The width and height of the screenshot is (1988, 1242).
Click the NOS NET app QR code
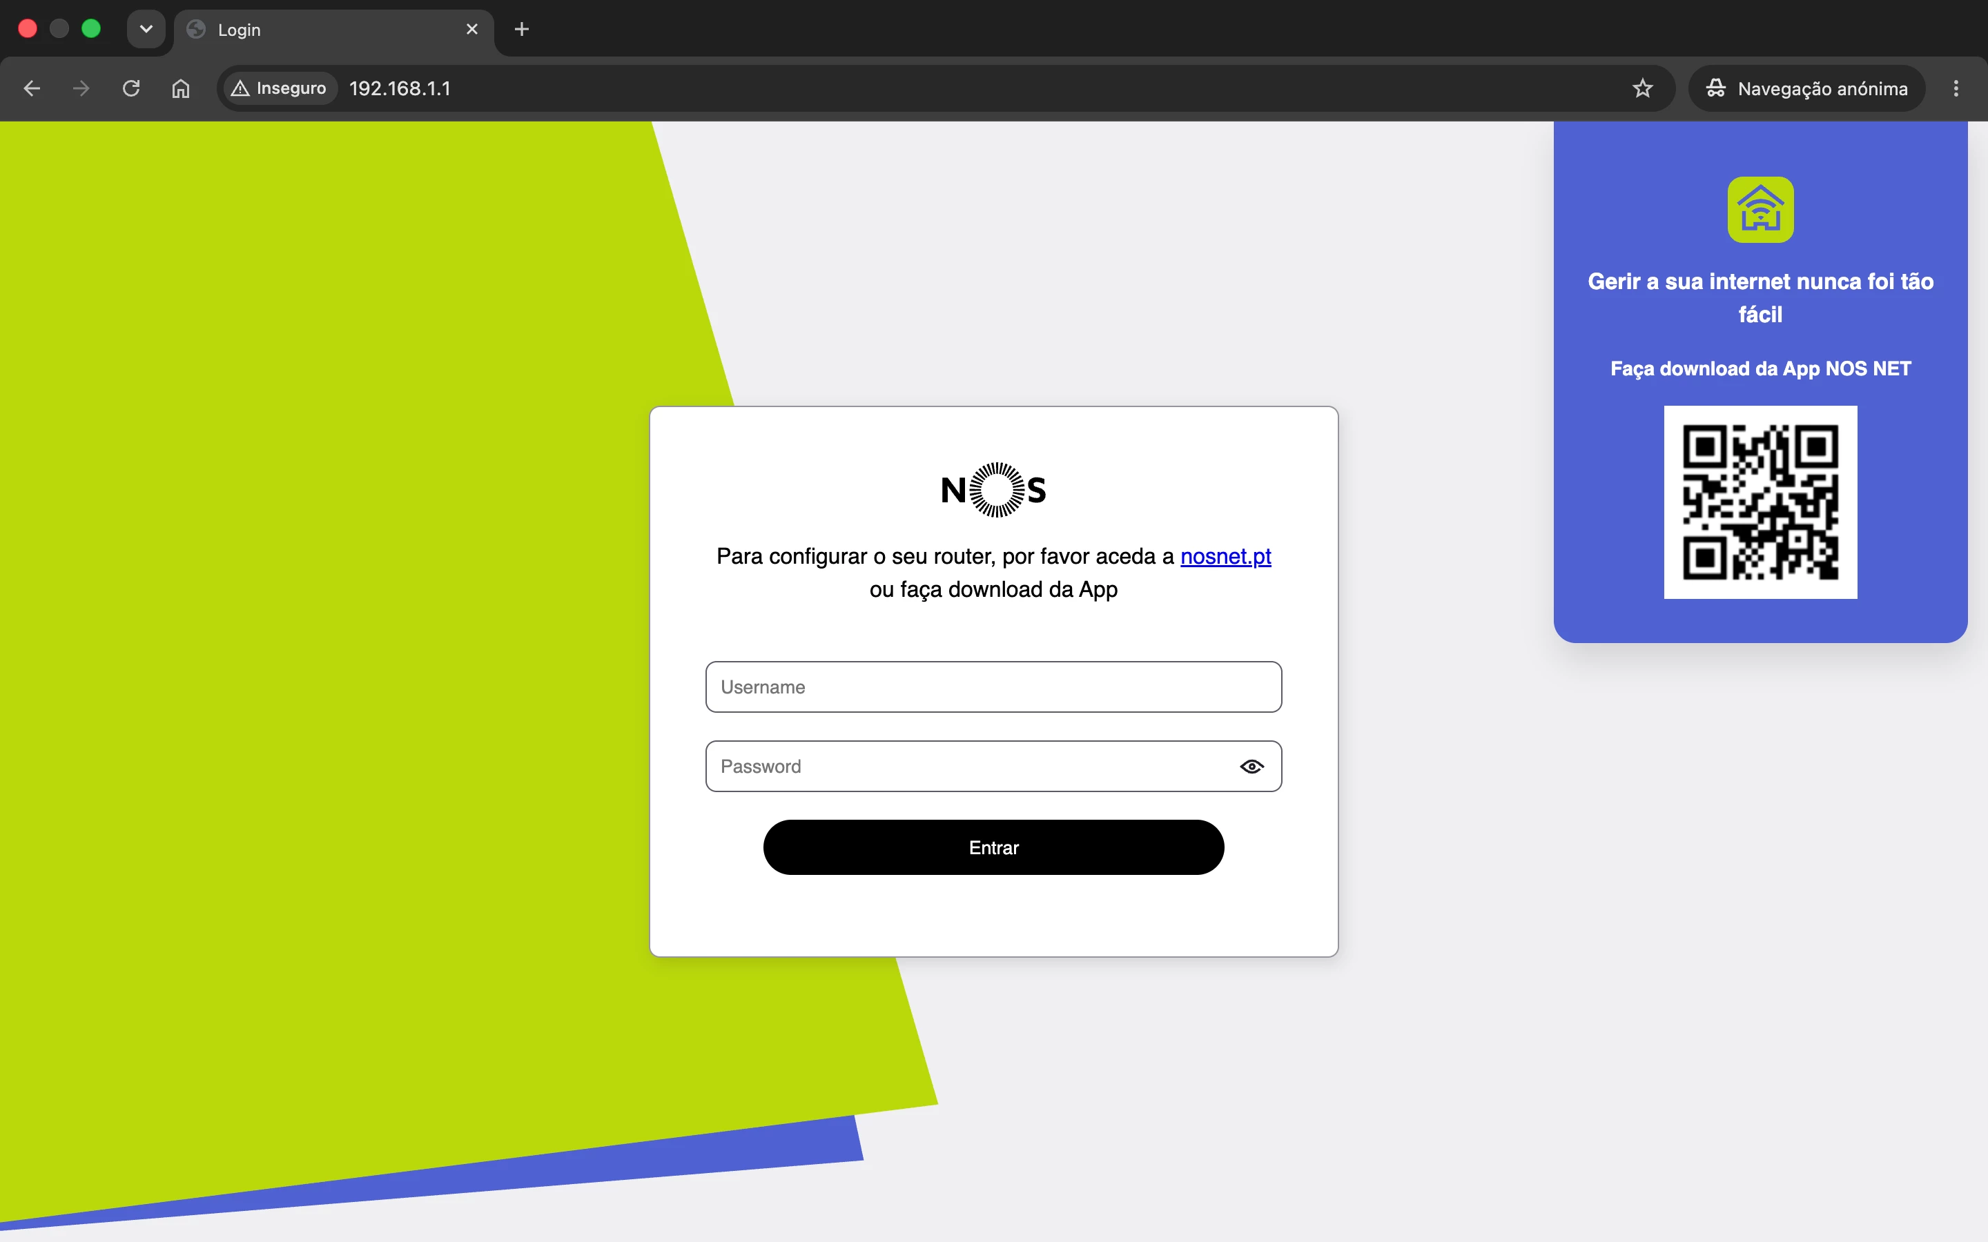click(1760, 502)
